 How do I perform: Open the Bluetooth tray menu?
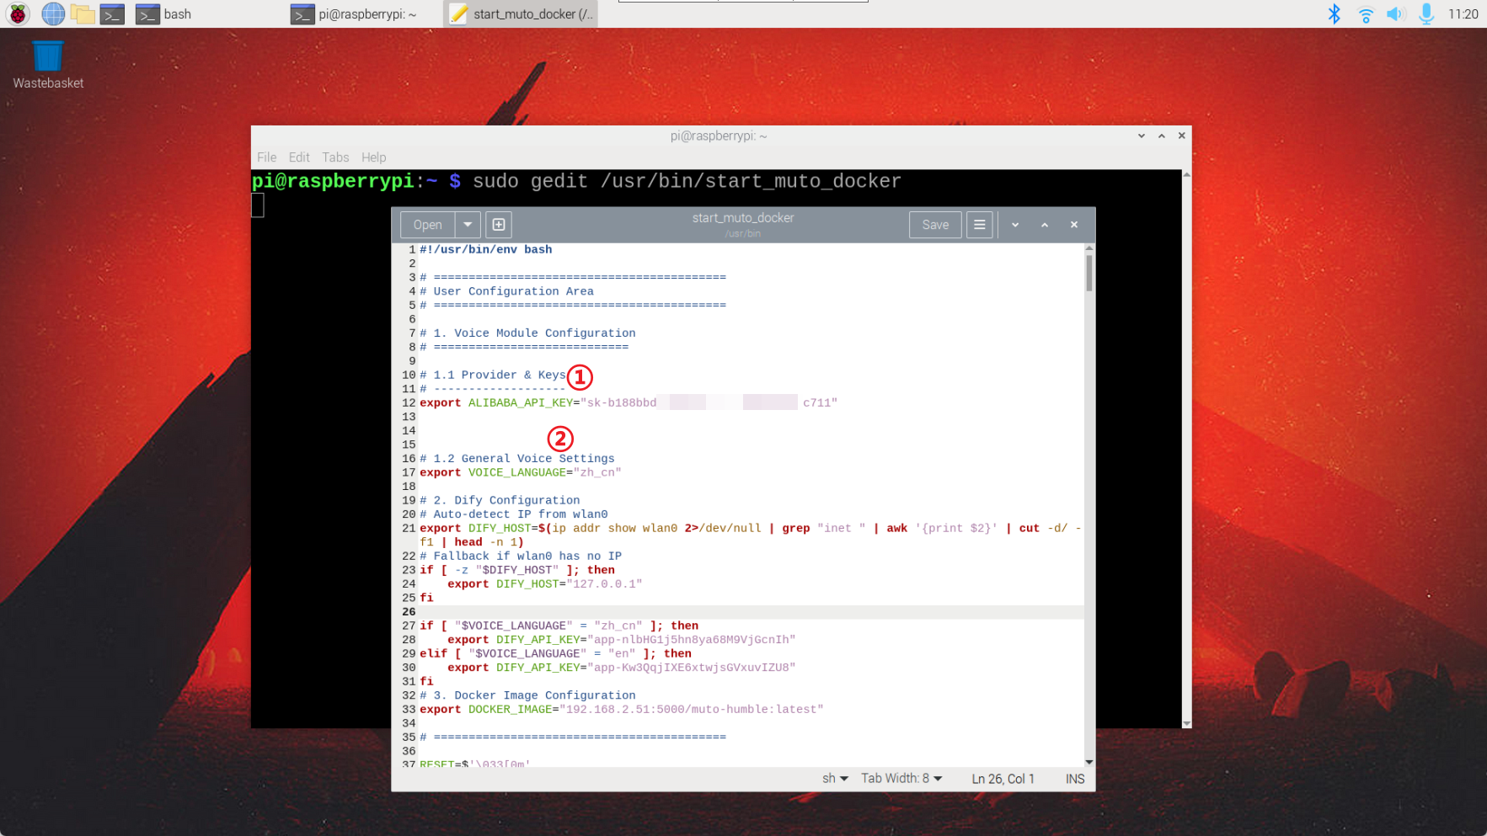point(1334,13)
